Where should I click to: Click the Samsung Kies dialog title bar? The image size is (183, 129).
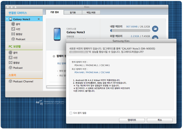click(x=121, y=41)
